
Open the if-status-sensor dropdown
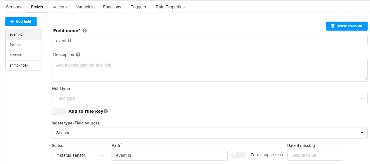(79, 155)
